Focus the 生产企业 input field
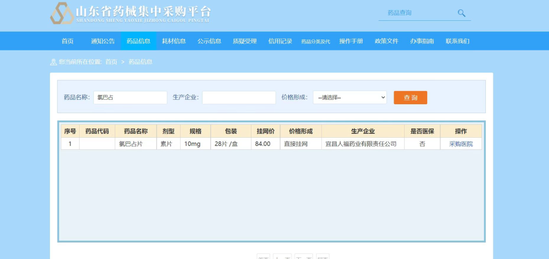This screenshot has height=259, width=549. coord(239,98)
